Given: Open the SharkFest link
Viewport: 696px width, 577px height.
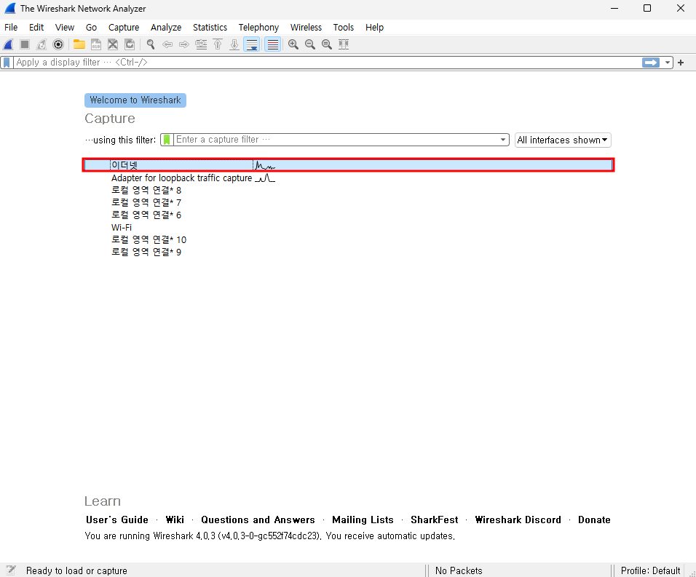Looking at the screenshot, I should [434, 520].
